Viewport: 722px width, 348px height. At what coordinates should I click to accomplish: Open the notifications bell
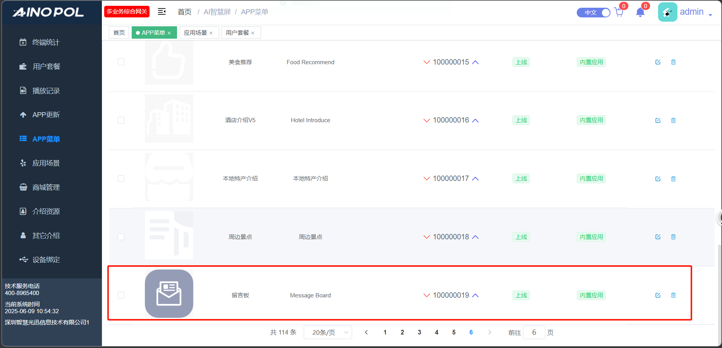coord(640,12)
